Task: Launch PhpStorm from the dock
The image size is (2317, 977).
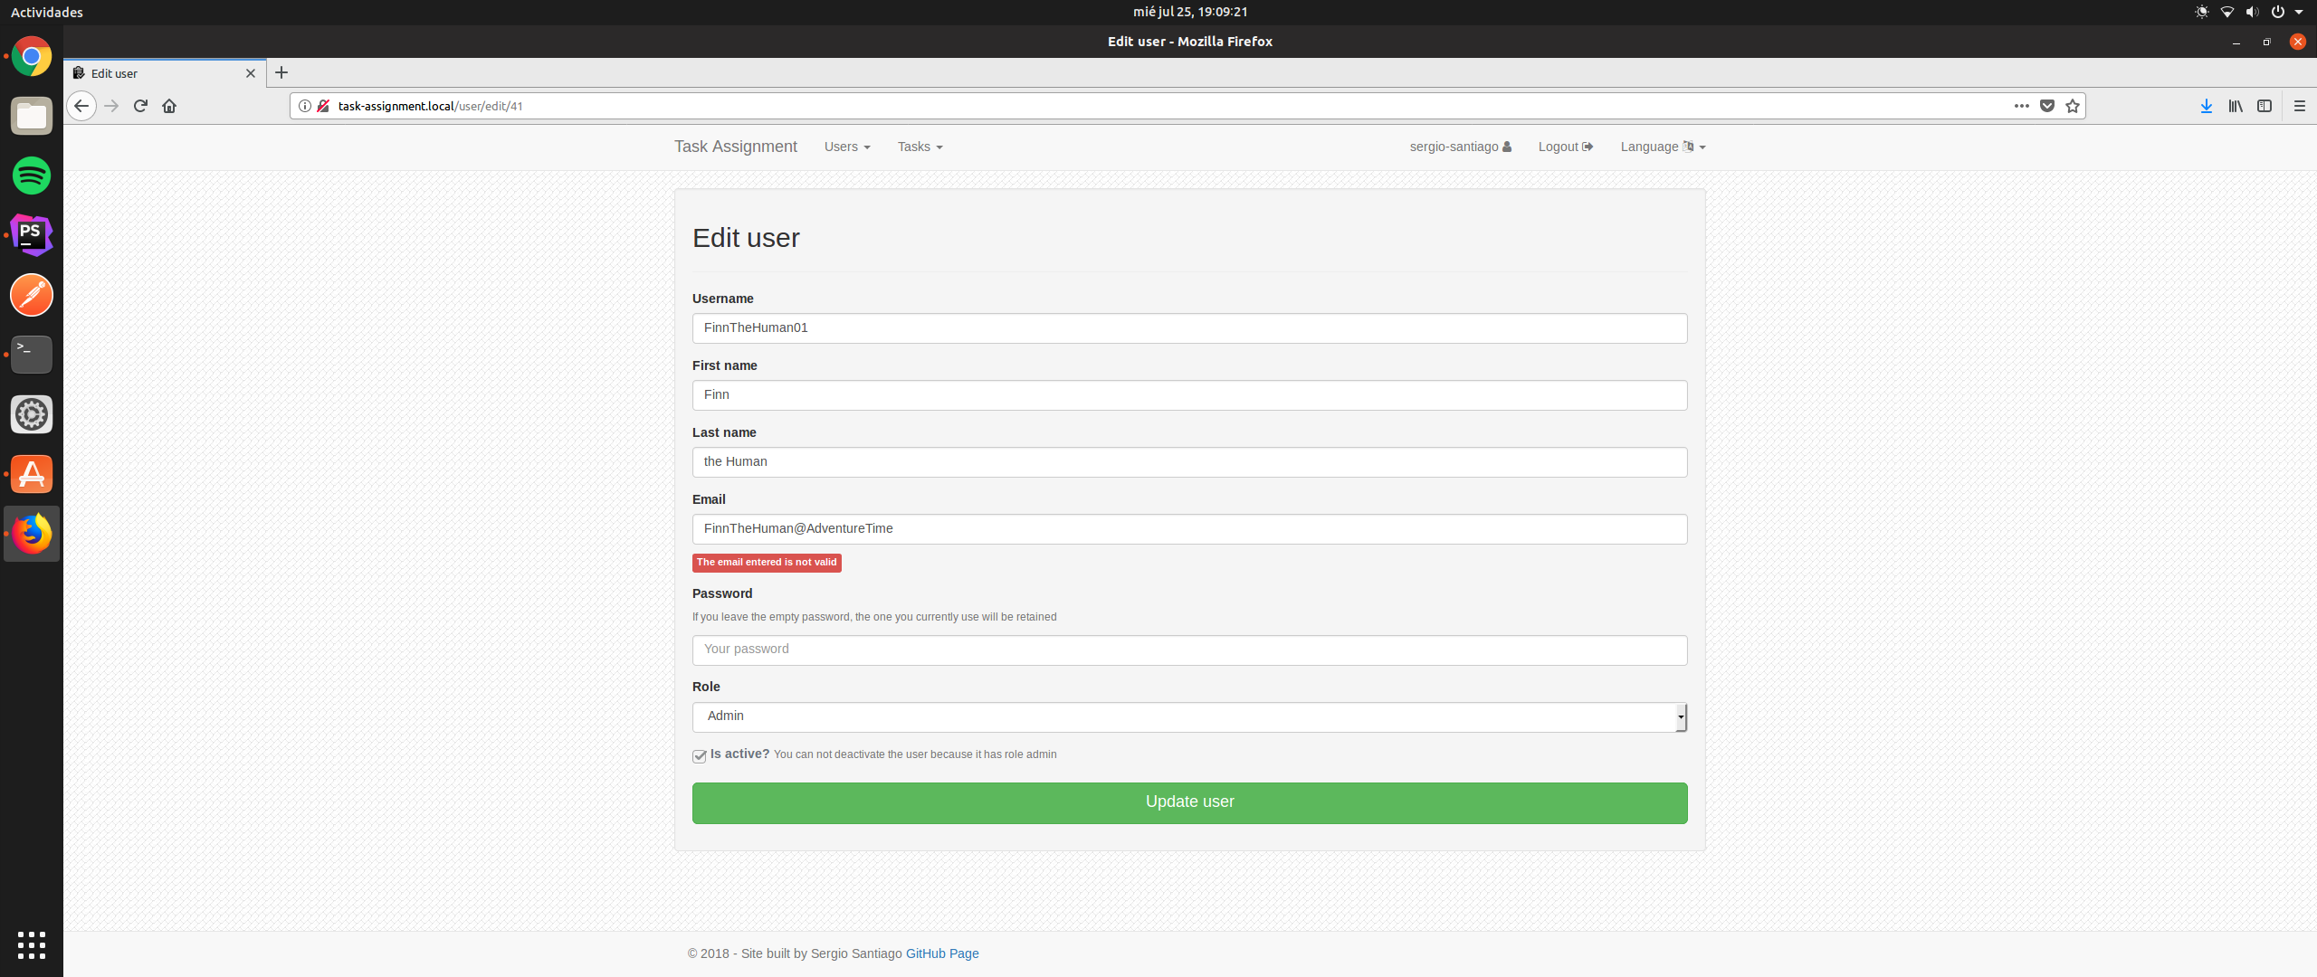Action: coord(32,235)
